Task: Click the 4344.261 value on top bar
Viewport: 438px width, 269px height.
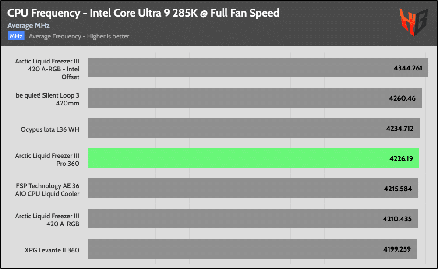Action: 408,68
